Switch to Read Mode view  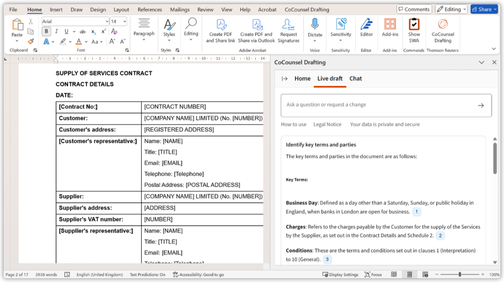coord(394,274)
